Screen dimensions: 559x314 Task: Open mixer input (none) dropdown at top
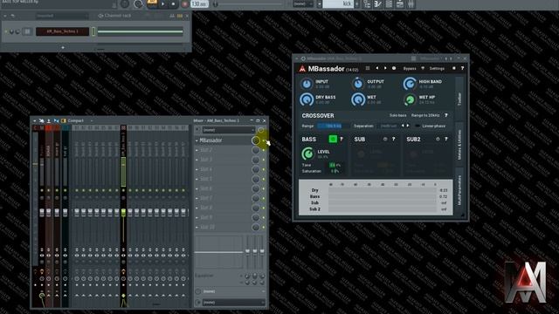point(229,130)
